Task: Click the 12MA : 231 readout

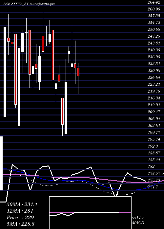Action: pos(20,211)
